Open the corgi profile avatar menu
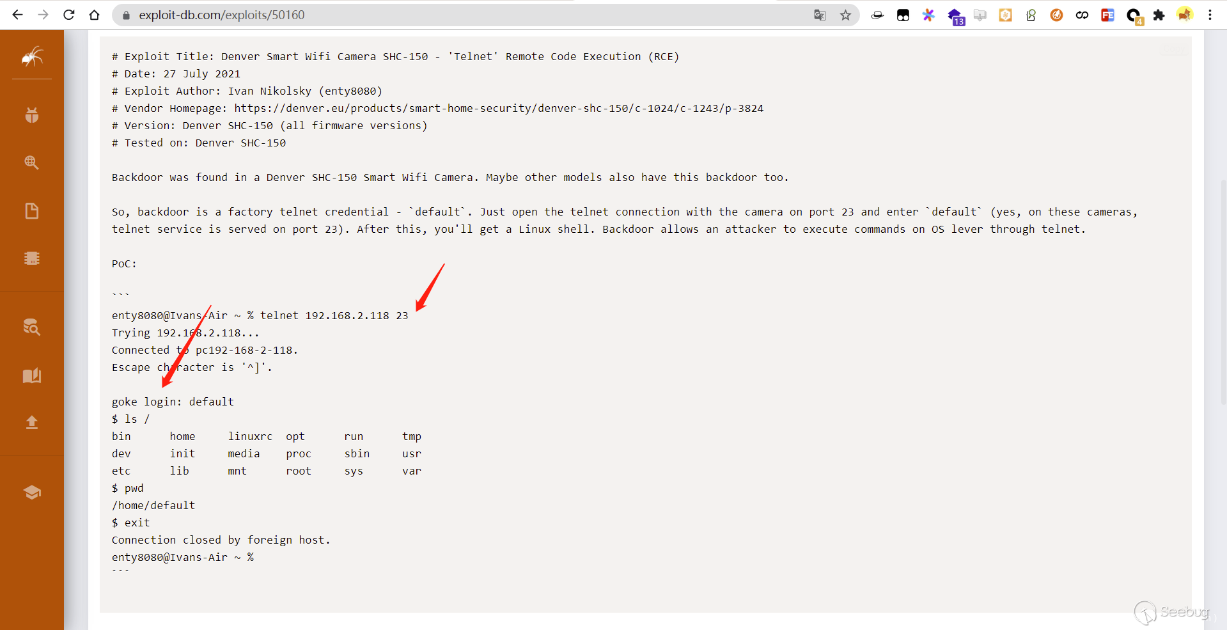 (x=1185, y=15)
